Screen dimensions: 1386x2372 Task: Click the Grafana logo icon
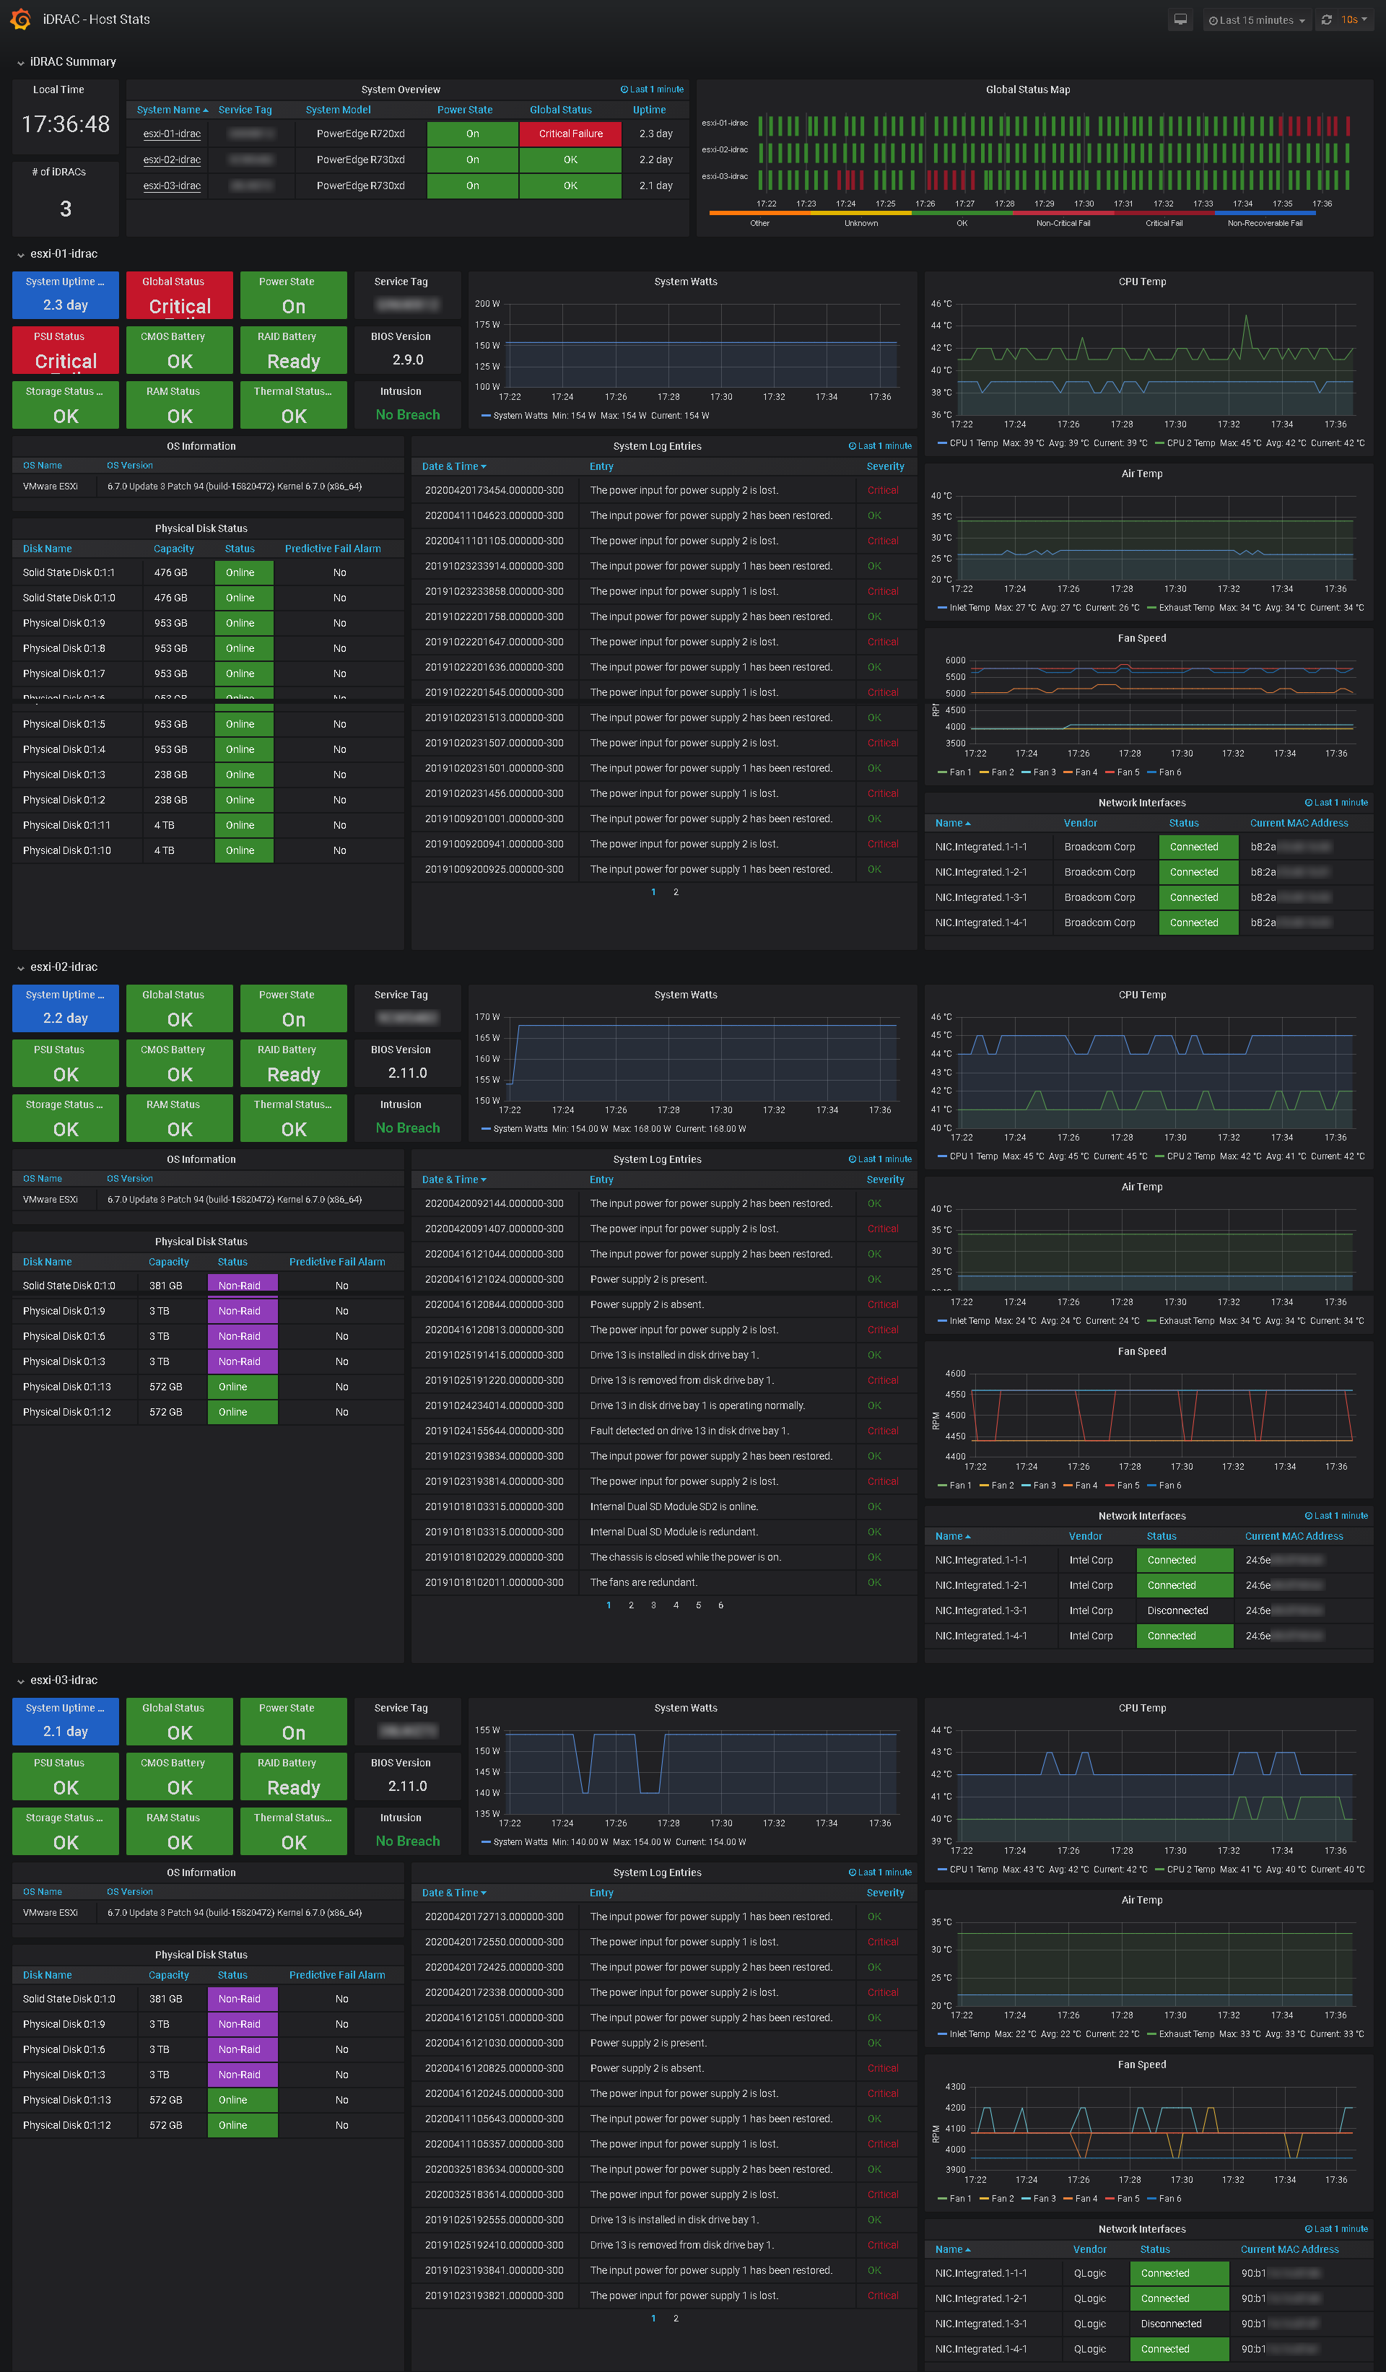point(19,19)
